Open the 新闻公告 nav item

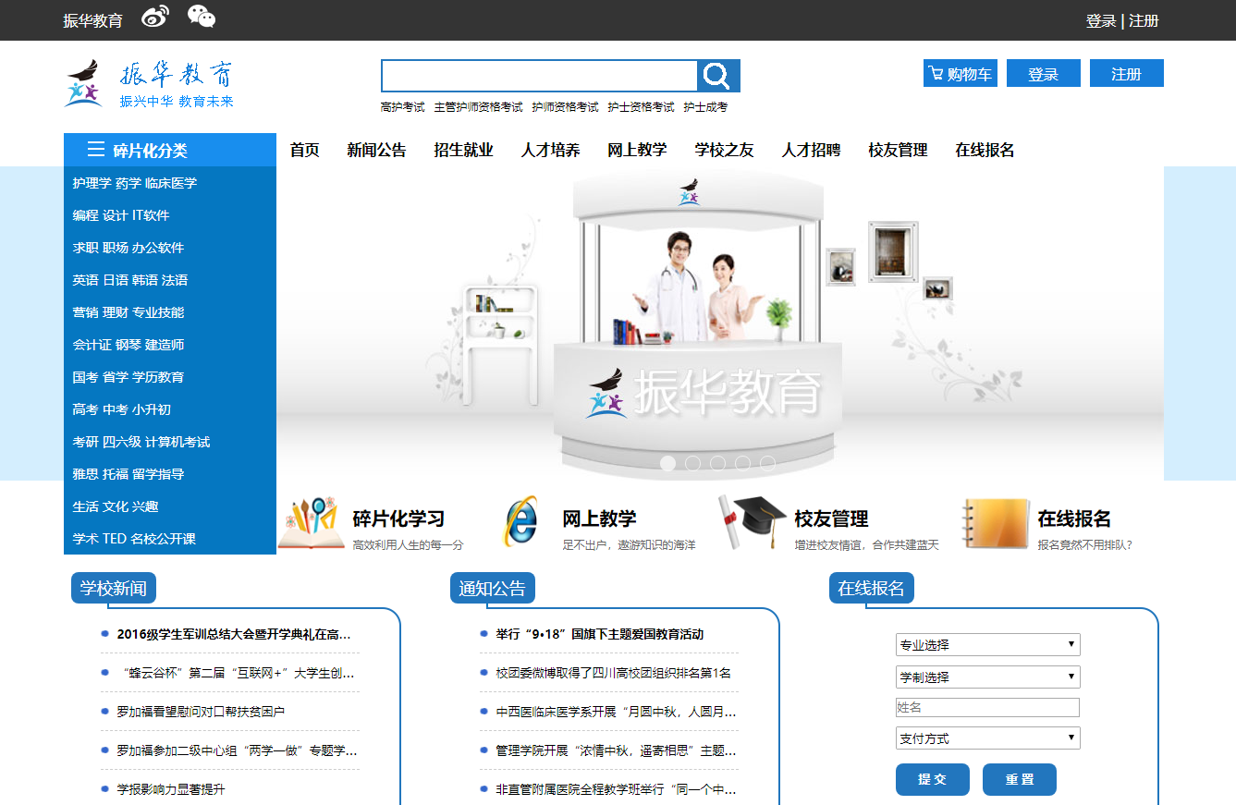376,150
